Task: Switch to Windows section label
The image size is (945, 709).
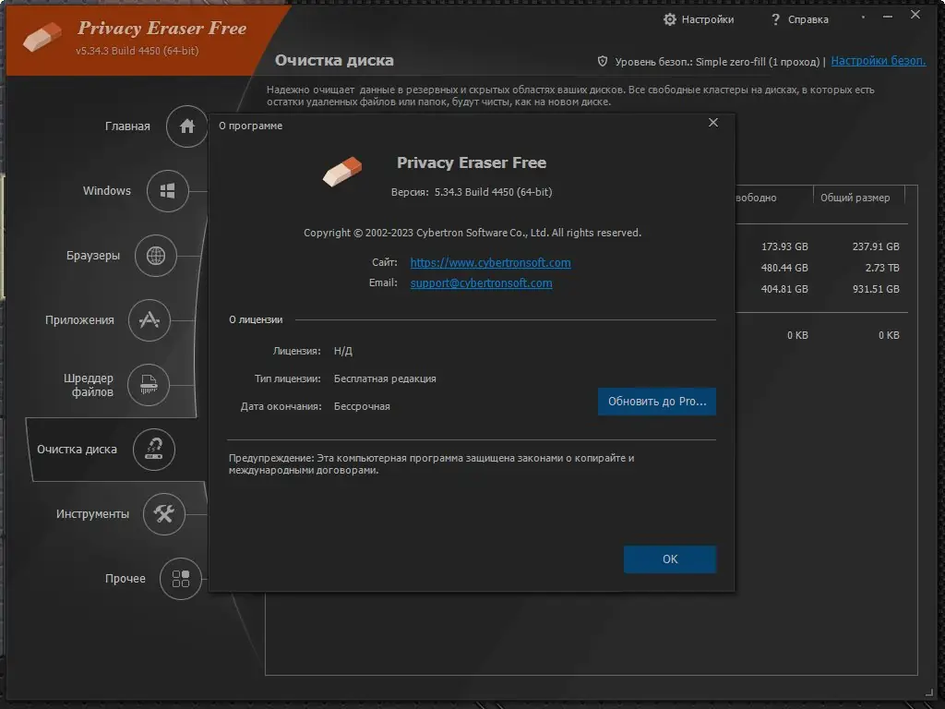Action: [107, 190]
